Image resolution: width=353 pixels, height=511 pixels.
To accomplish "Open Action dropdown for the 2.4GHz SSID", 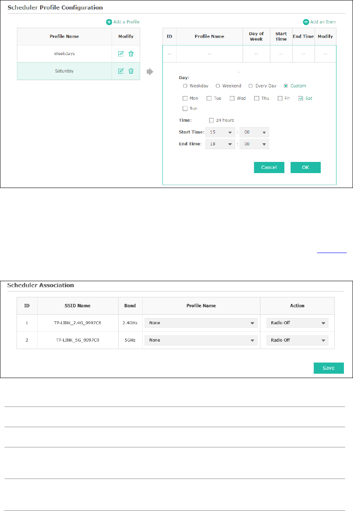I will (298, 323).
